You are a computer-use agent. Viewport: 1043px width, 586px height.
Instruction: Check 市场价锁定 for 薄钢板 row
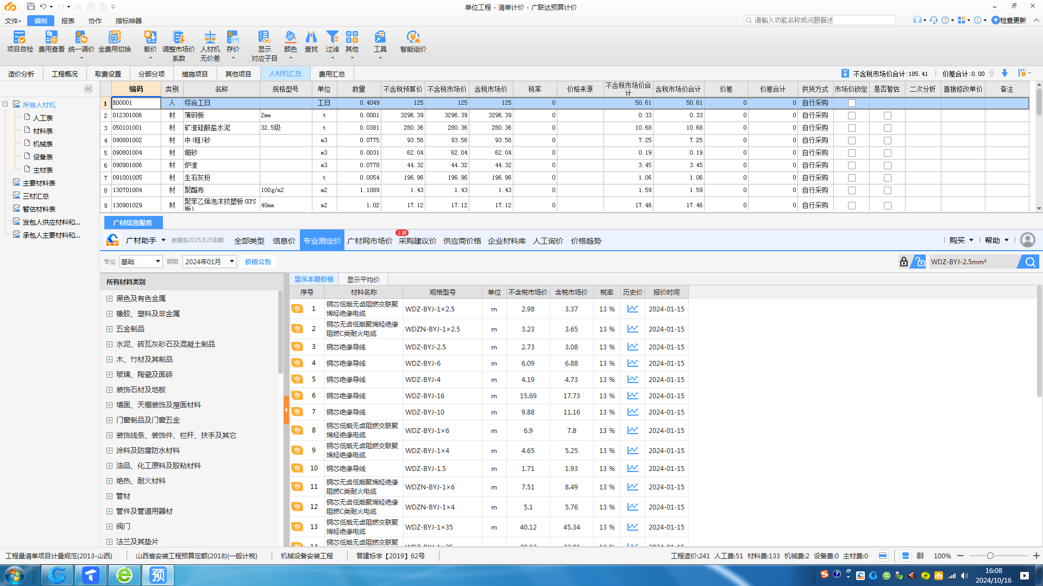click(x=851, y=116)
